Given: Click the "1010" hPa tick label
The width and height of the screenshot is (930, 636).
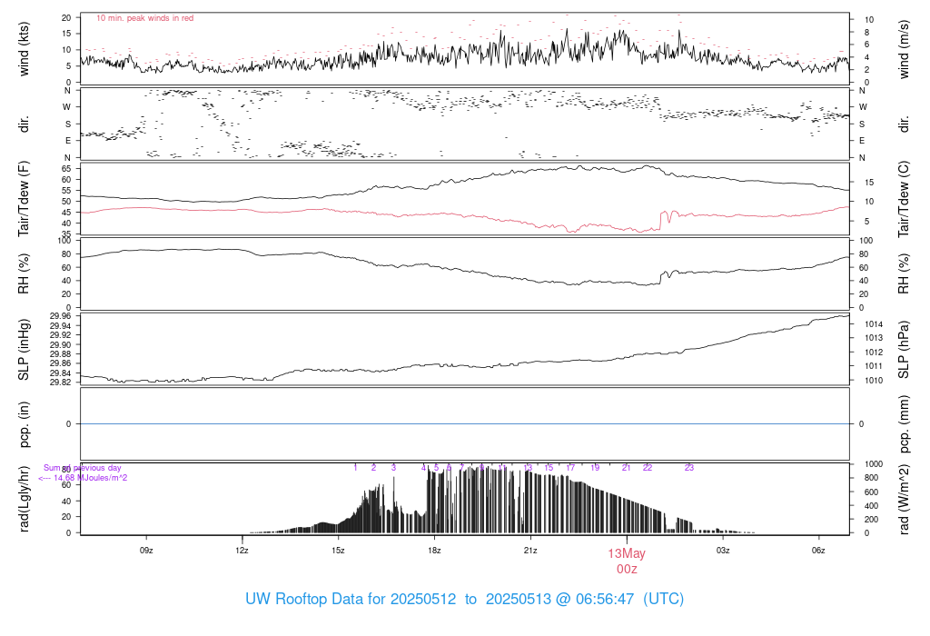Looking at the screenshot, I should tap(874, 381).
